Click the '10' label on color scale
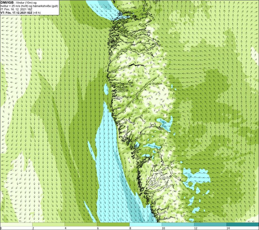259x230 pixels. click(x=163, y=228)
